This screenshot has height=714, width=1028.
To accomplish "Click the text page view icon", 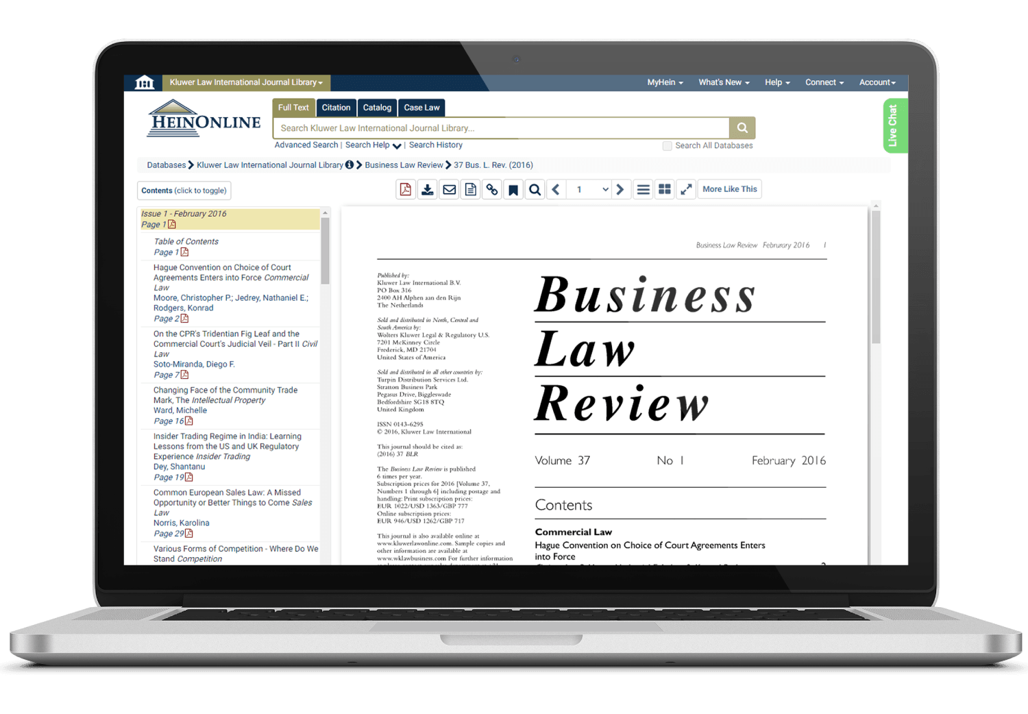I will click(470, 190).
